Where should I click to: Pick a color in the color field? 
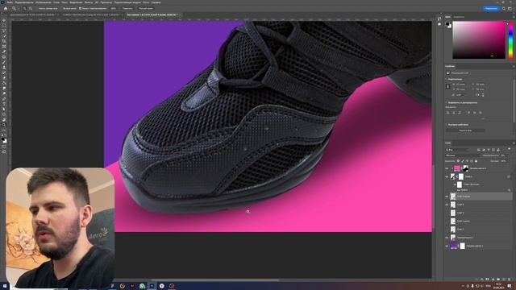coord(479,40)
